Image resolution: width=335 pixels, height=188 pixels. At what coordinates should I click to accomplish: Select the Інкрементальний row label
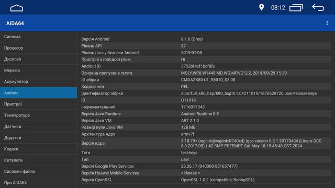98,107
